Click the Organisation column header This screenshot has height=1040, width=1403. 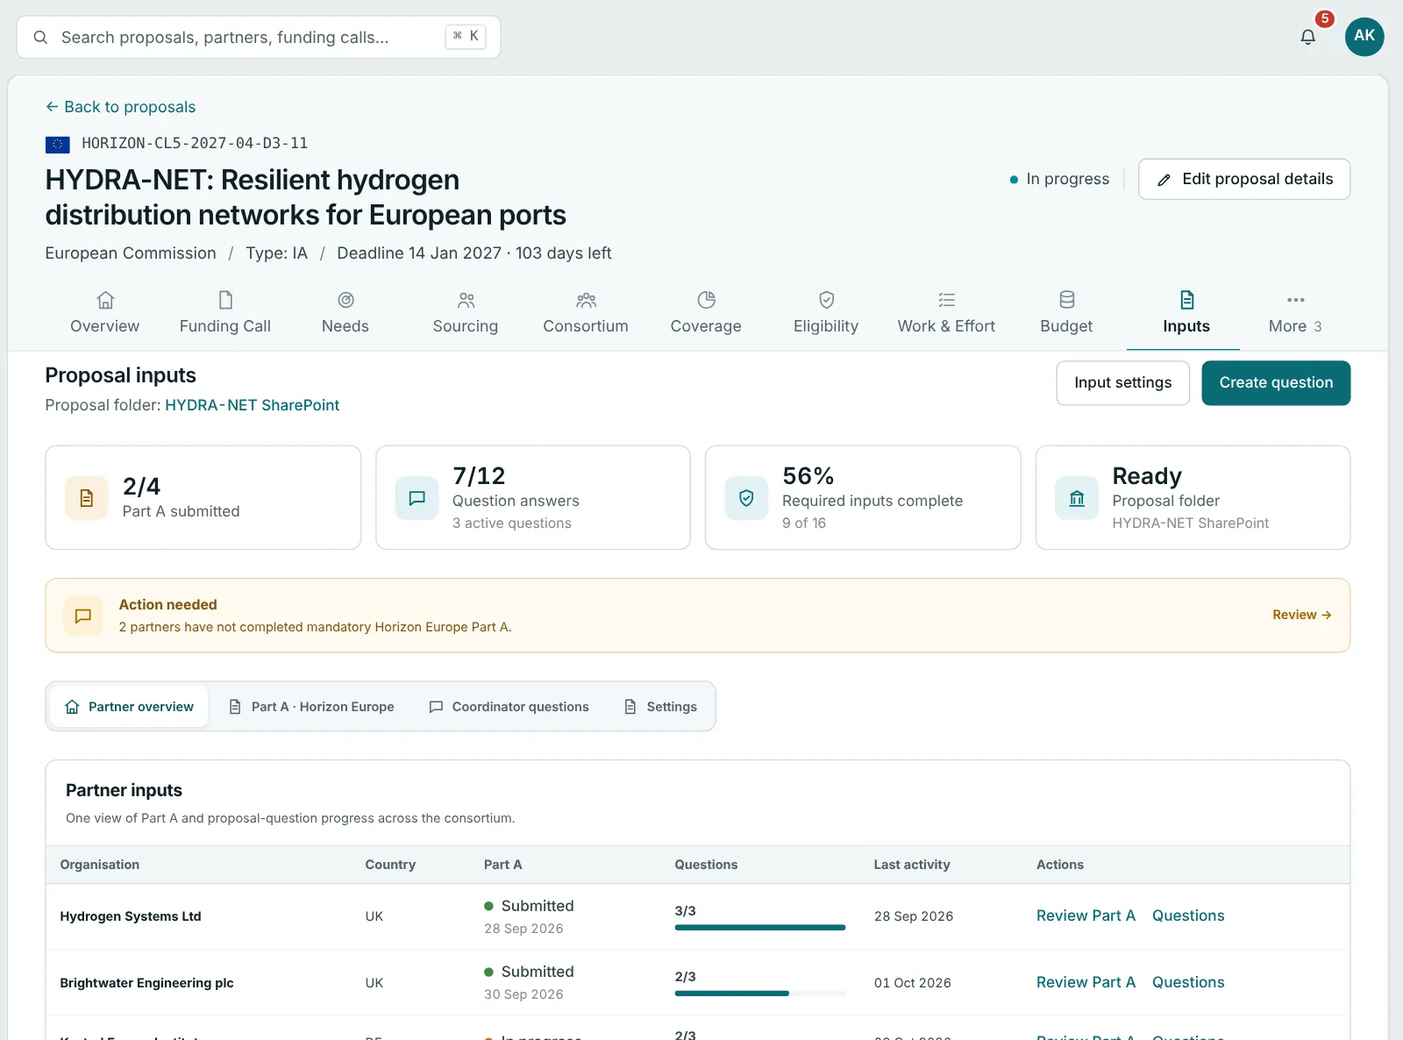[100, 865]
